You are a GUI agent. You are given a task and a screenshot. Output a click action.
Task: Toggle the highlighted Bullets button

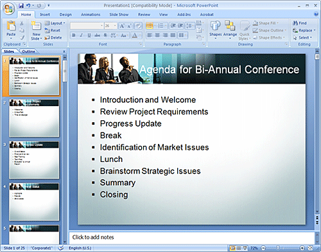[150, 26]
